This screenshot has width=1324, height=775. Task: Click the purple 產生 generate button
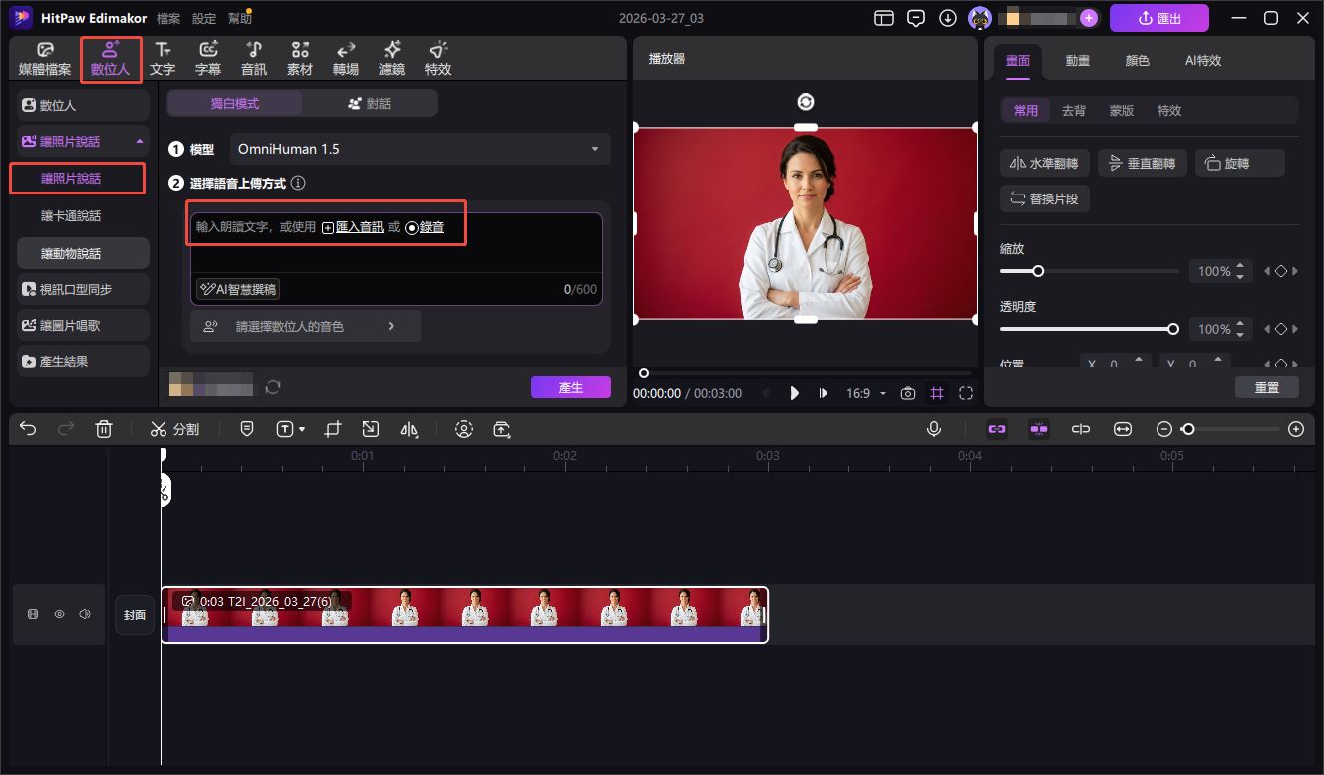click(x=570, y=387)
